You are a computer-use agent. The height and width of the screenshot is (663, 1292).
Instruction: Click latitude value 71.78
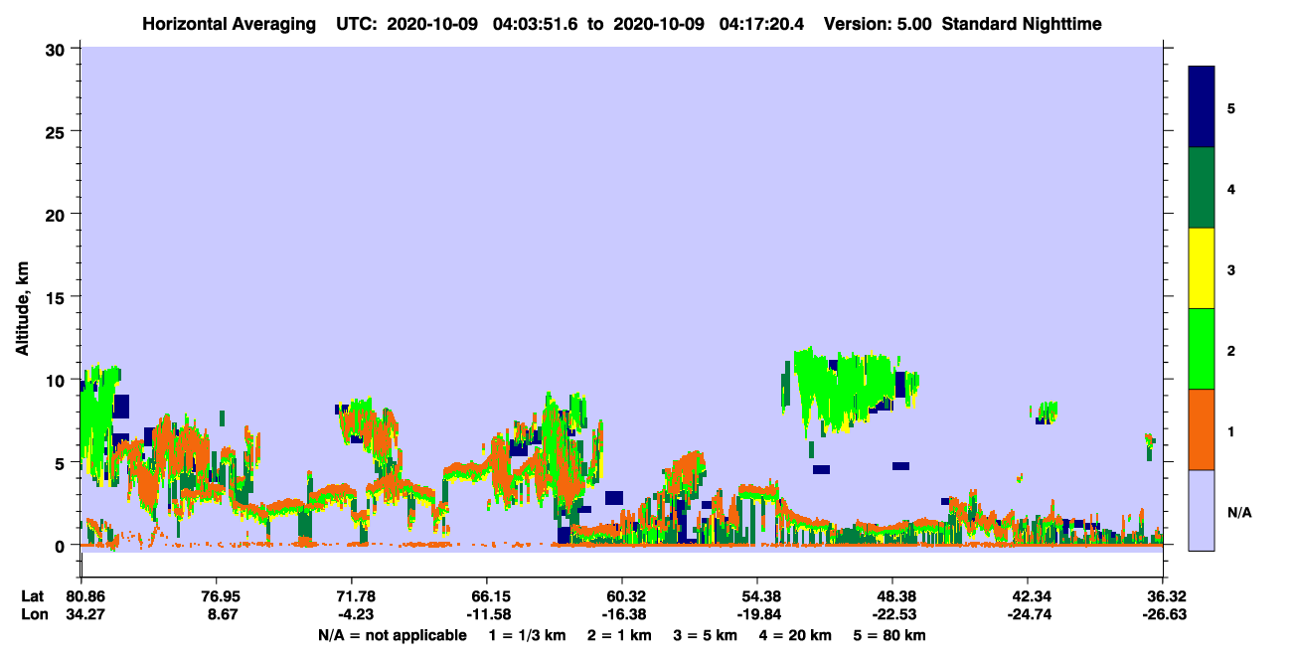click(x=351, y=596)
